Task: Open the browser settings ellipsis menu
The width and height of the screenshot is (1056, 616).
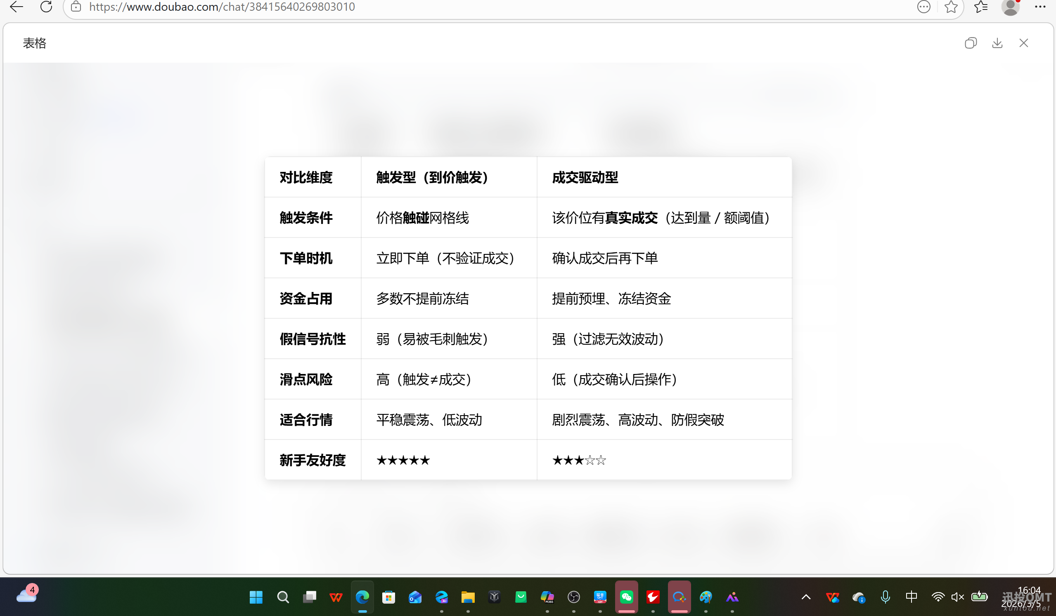Action: 1040,7
